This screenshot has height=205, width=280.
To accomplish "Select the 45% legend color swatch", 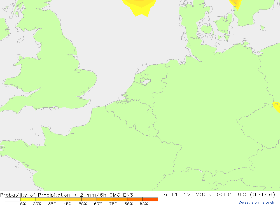I will click(x=74, y=199).
